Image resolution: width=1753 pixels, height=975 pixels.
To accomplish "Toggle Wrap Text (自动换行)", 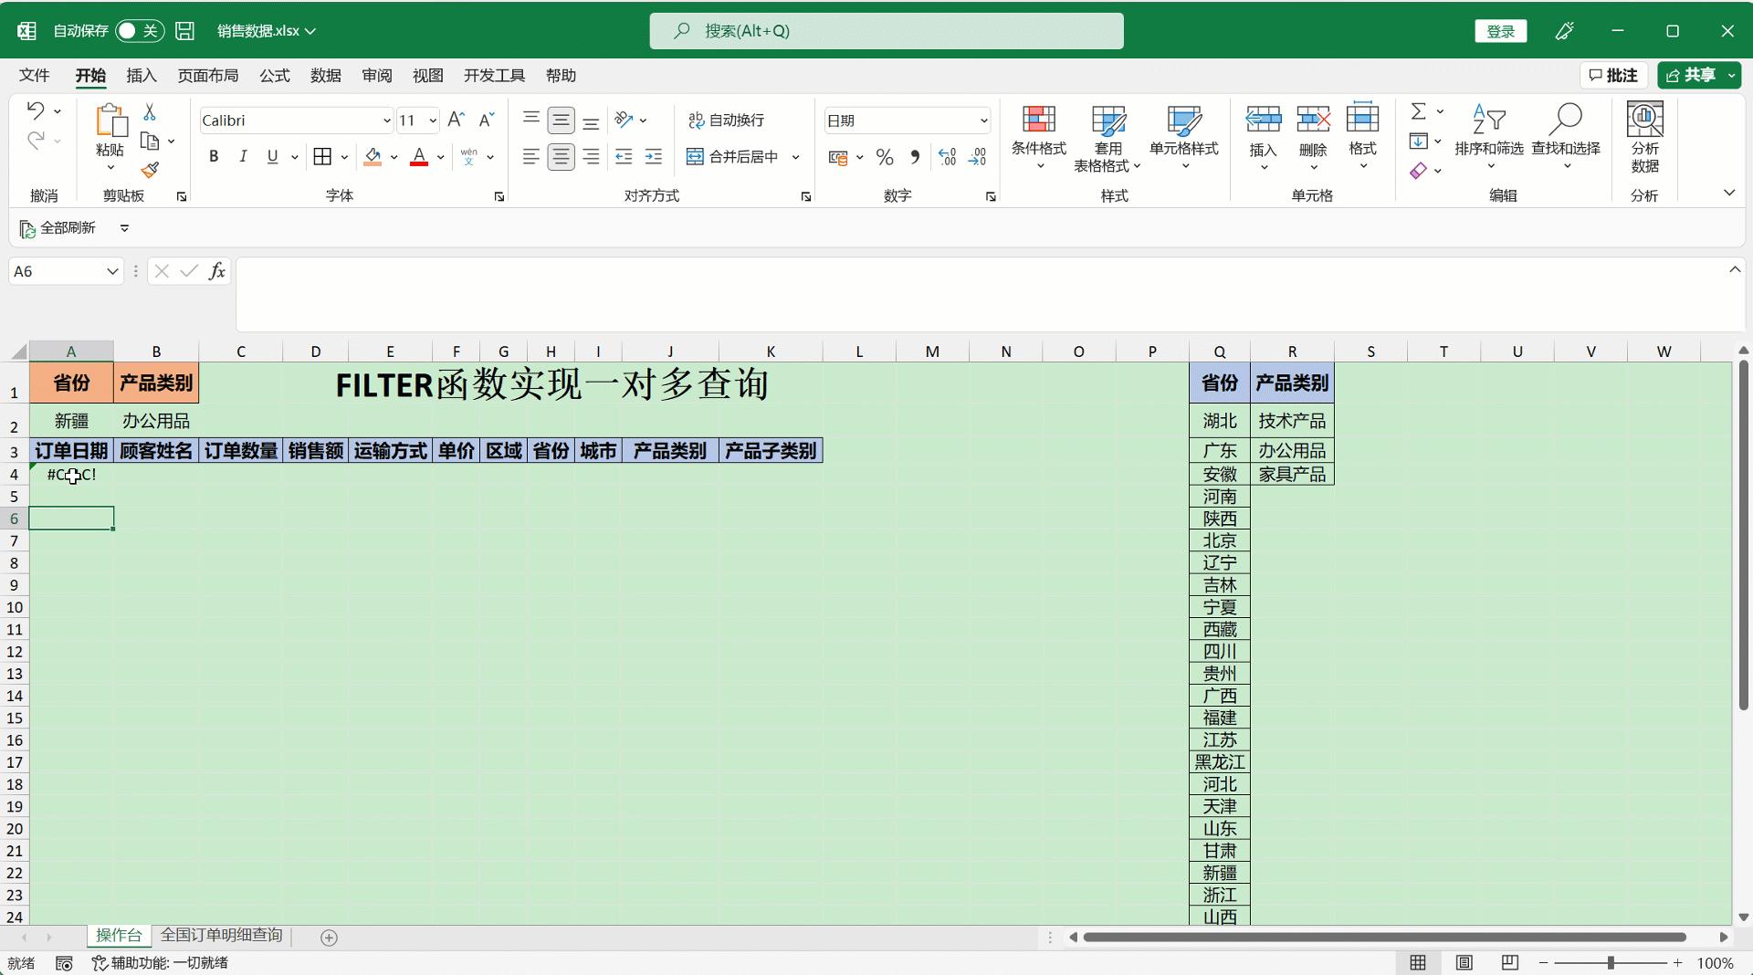I will 726,121.
